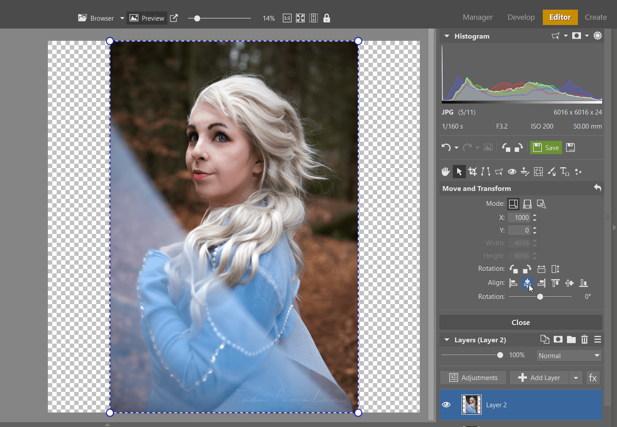Screen dimensions: 617x427
Task: Align layer to the left edge
Action: (x=513, y=283)
